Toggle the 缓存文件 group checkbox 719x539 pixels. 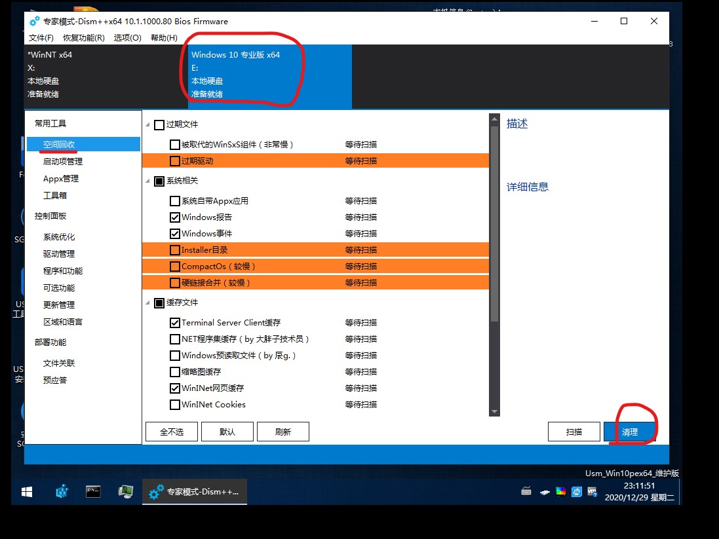click(x=159, y=303)
